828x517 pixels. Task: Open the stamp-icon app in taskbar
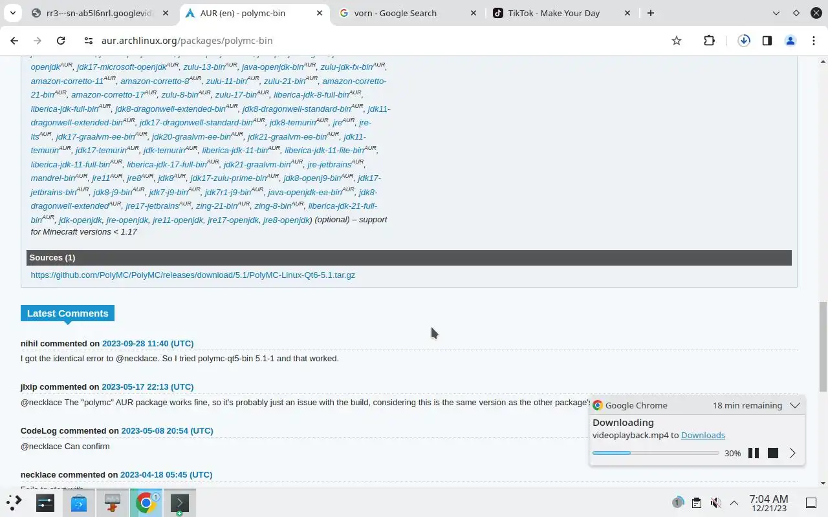(113, 502)
